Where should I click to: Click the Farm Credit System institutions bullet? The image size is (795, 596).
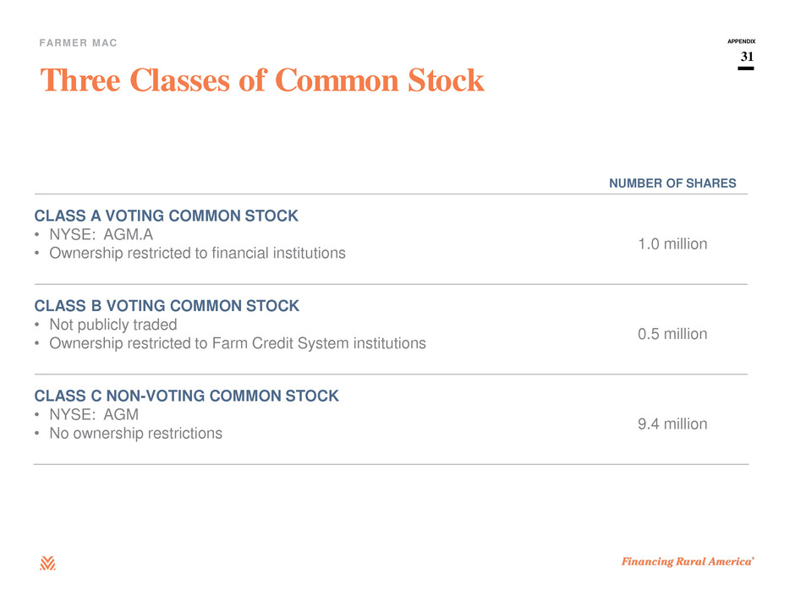[x=238, y=343]
